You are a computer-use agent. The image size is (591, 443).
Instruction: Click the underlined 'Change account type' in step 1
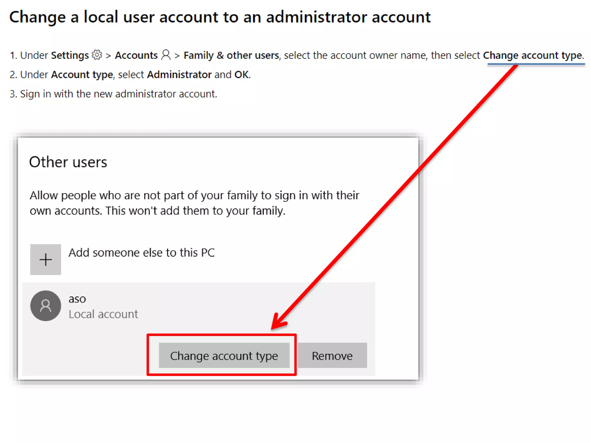(532, 55)
